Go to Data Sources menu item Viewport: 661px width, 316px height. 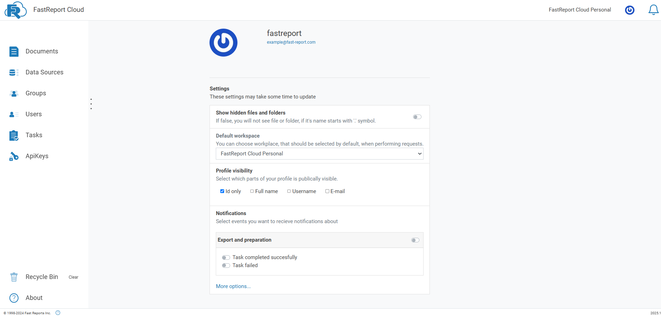click(44, 72)
